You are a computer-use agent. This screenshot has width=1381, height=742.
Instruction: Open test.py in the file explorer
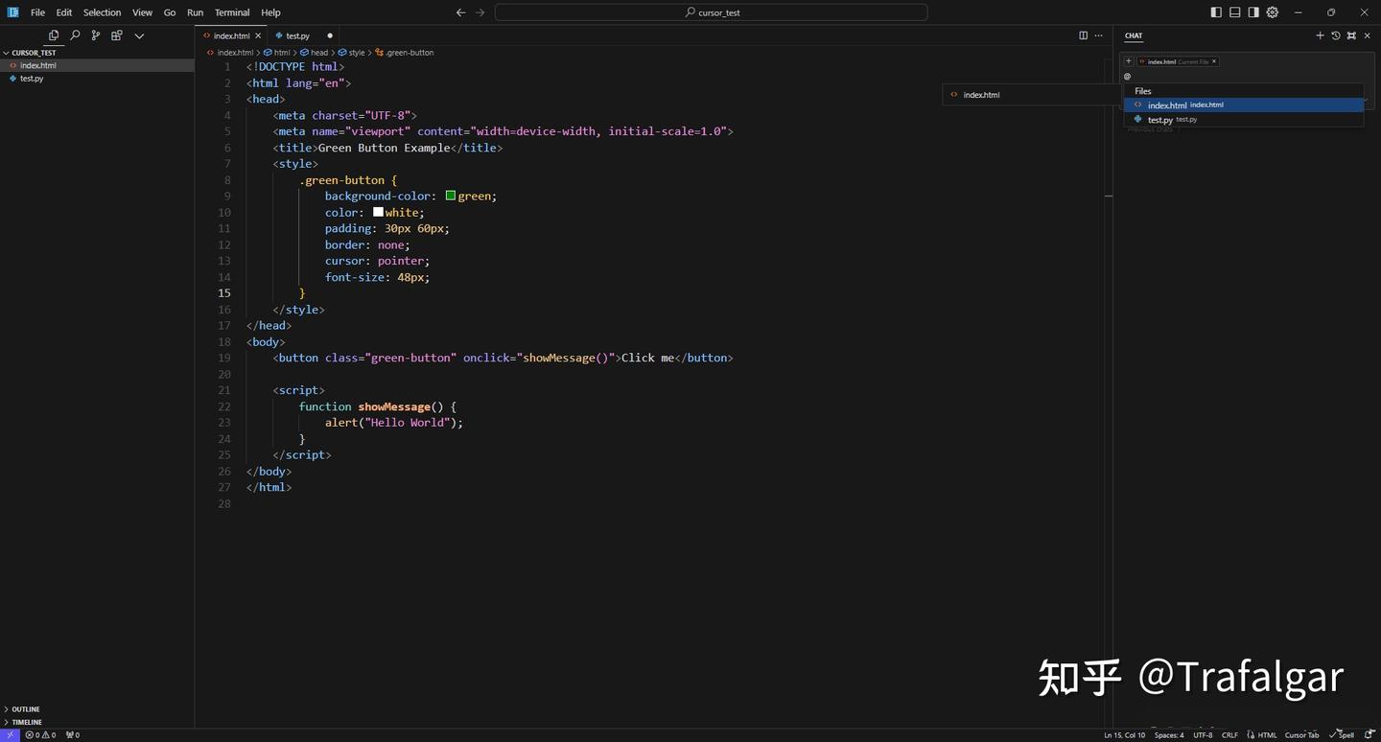[32, 79]
